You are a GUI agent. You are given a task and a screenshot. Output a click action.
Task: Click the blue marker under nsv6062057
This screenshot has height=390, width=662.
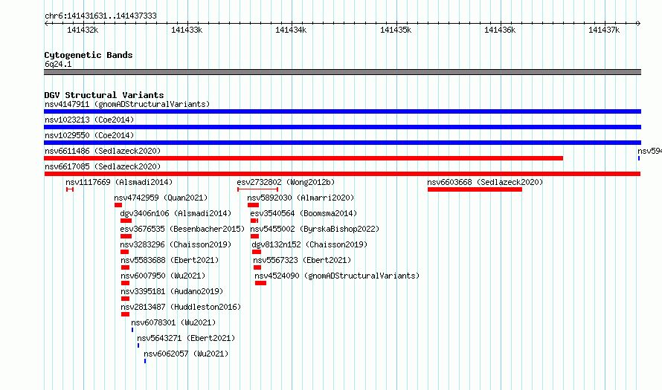[x=145, y=361]
